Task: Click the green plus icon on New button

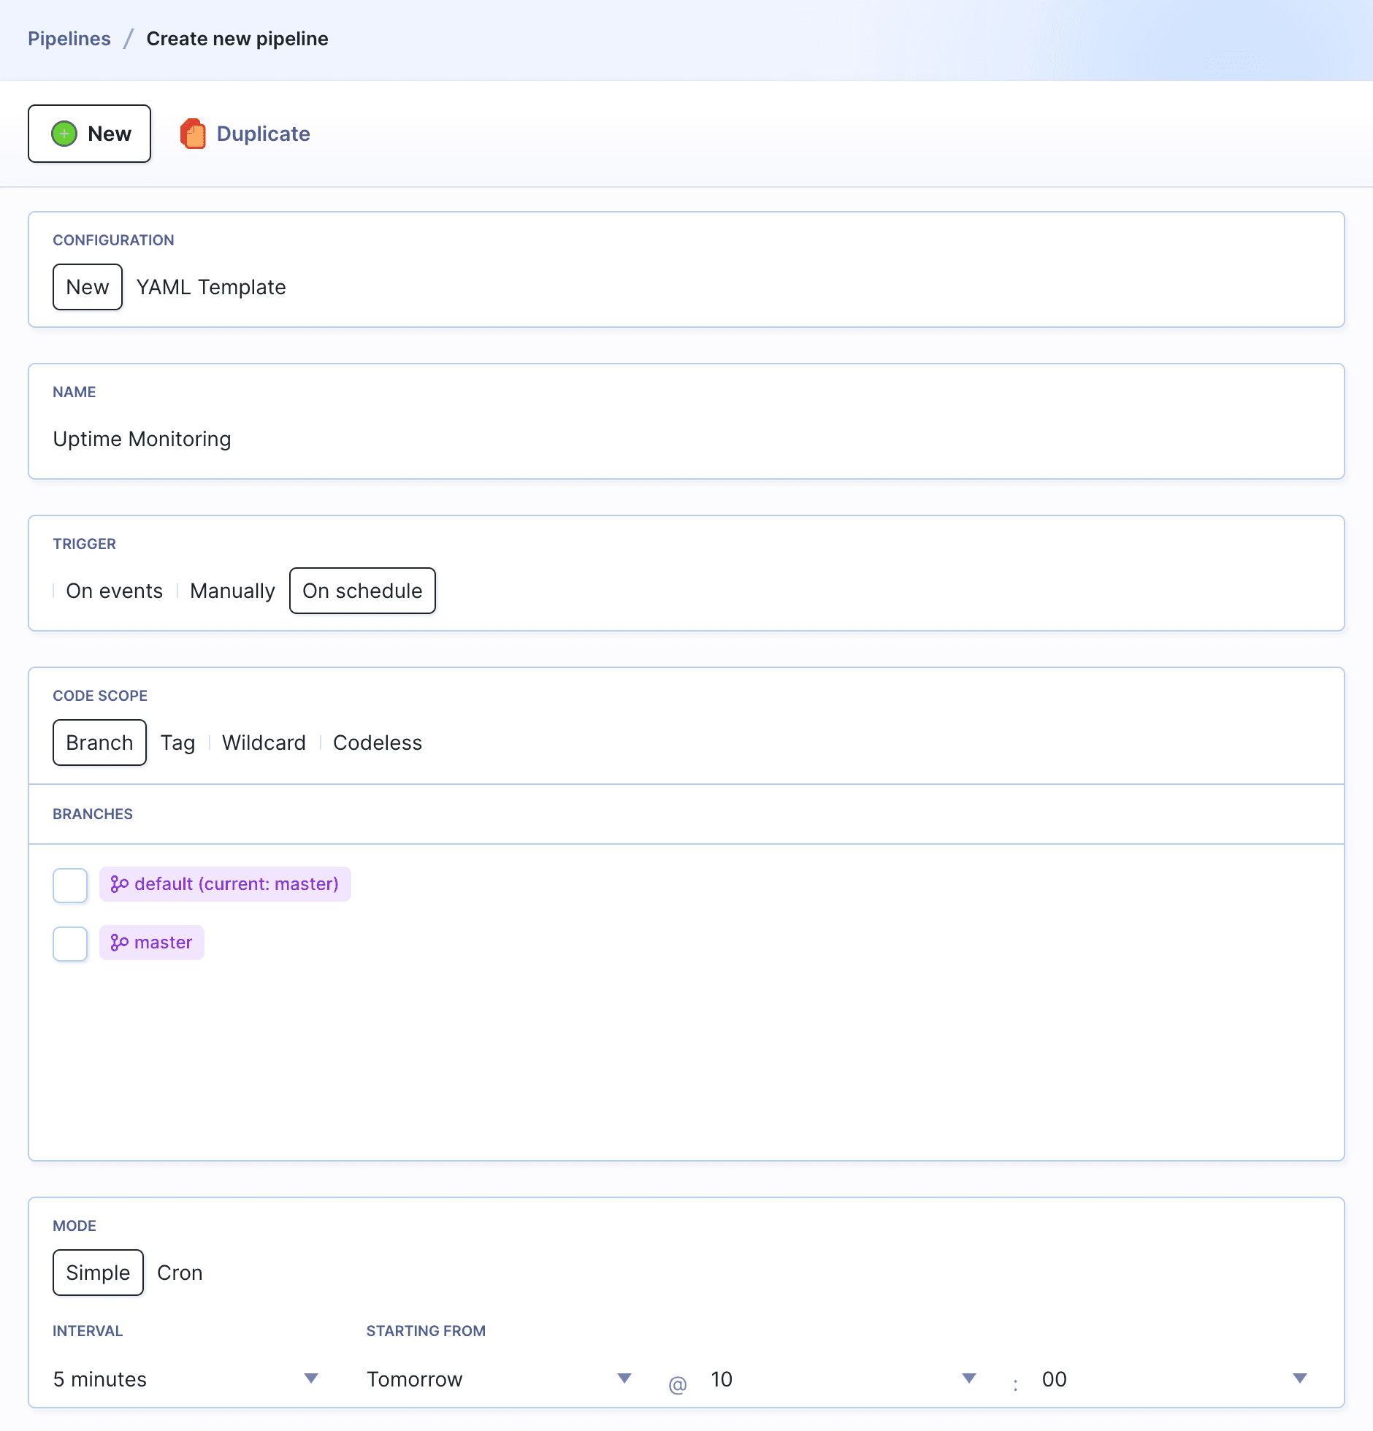Action: [x=64, y=134]
